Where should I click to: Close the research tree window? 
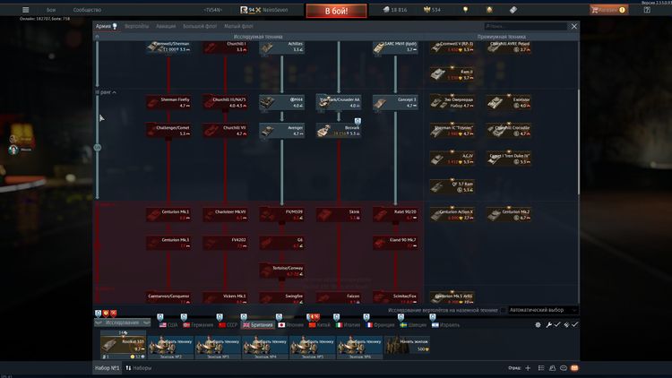(574, 27)
